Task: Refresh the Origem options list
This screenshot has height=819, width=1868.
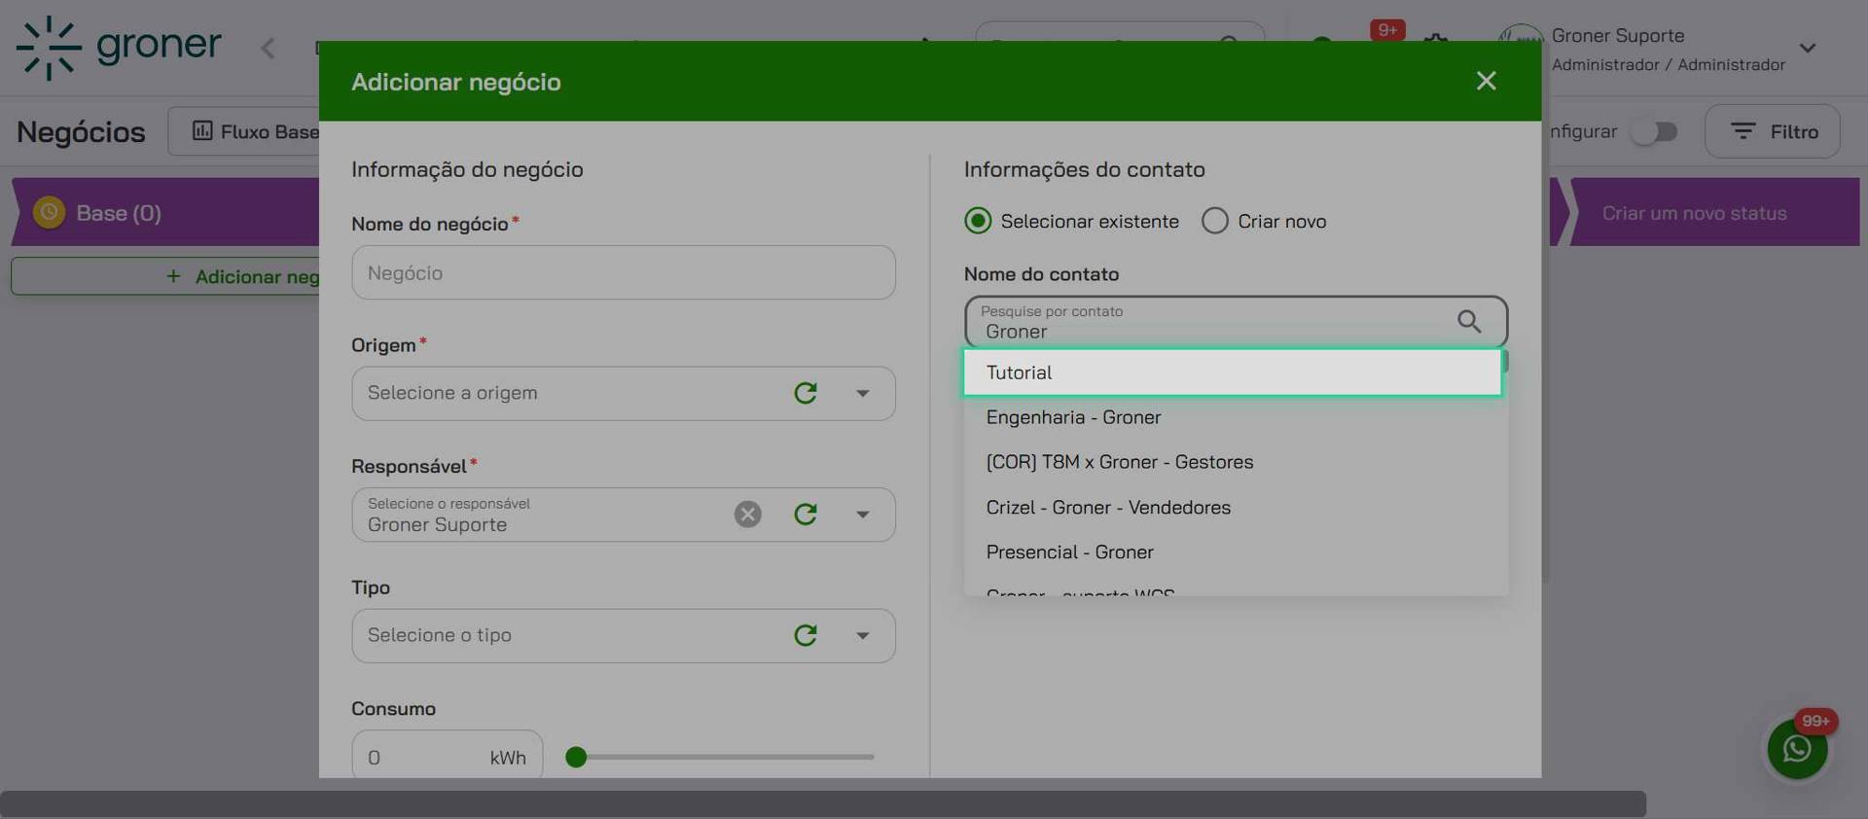Action: (806, 393)
